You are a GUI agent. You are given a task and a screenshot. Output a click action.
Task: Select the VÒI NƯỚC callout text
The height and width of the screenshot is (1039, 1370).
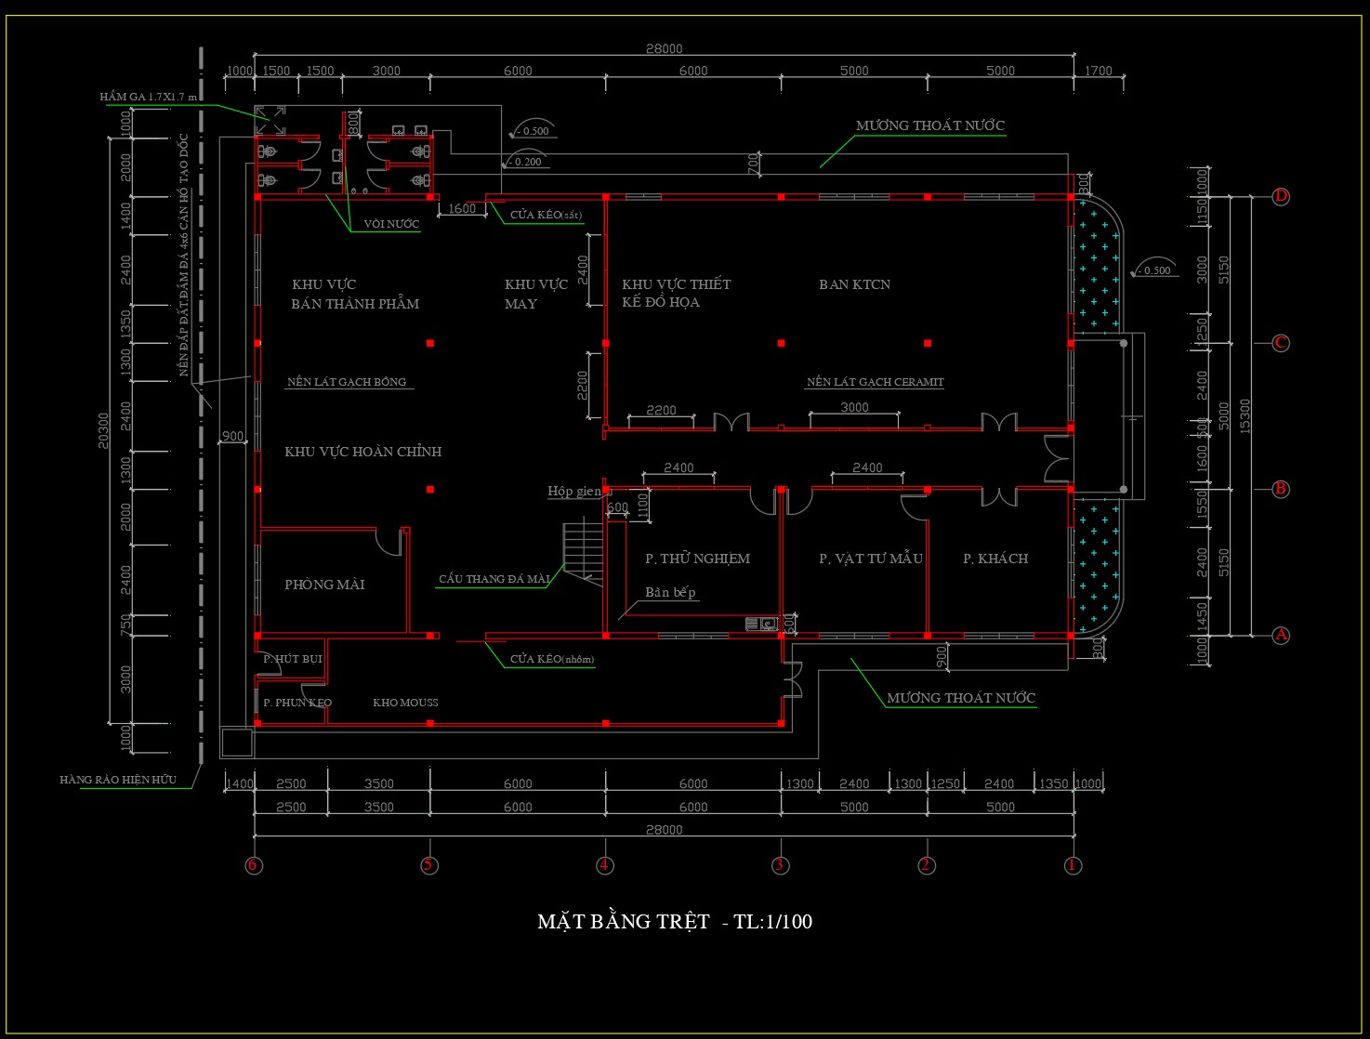(391, 224)
